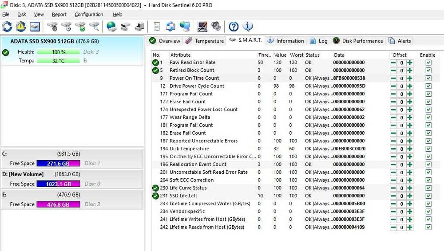Click the computer with drive toolbar icon

pos(139,27)
